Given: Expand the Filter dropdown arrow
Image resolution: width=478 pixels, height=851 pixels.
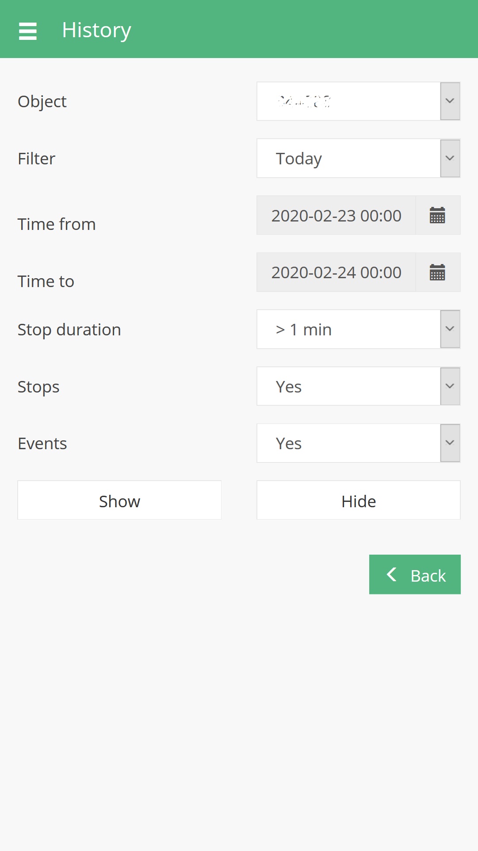Looking at the screenshot, I should (x=450, y=158).
